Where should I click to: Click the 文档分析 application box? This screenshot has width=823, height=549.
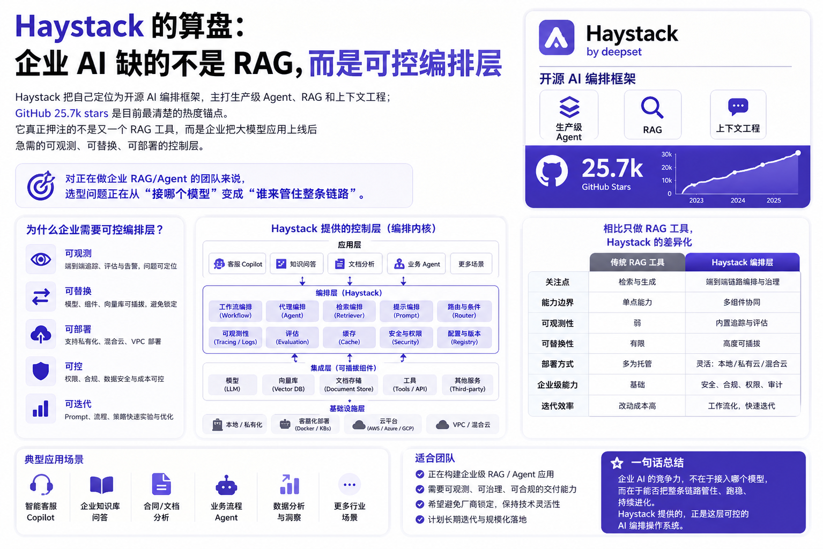tap(355, 264)
